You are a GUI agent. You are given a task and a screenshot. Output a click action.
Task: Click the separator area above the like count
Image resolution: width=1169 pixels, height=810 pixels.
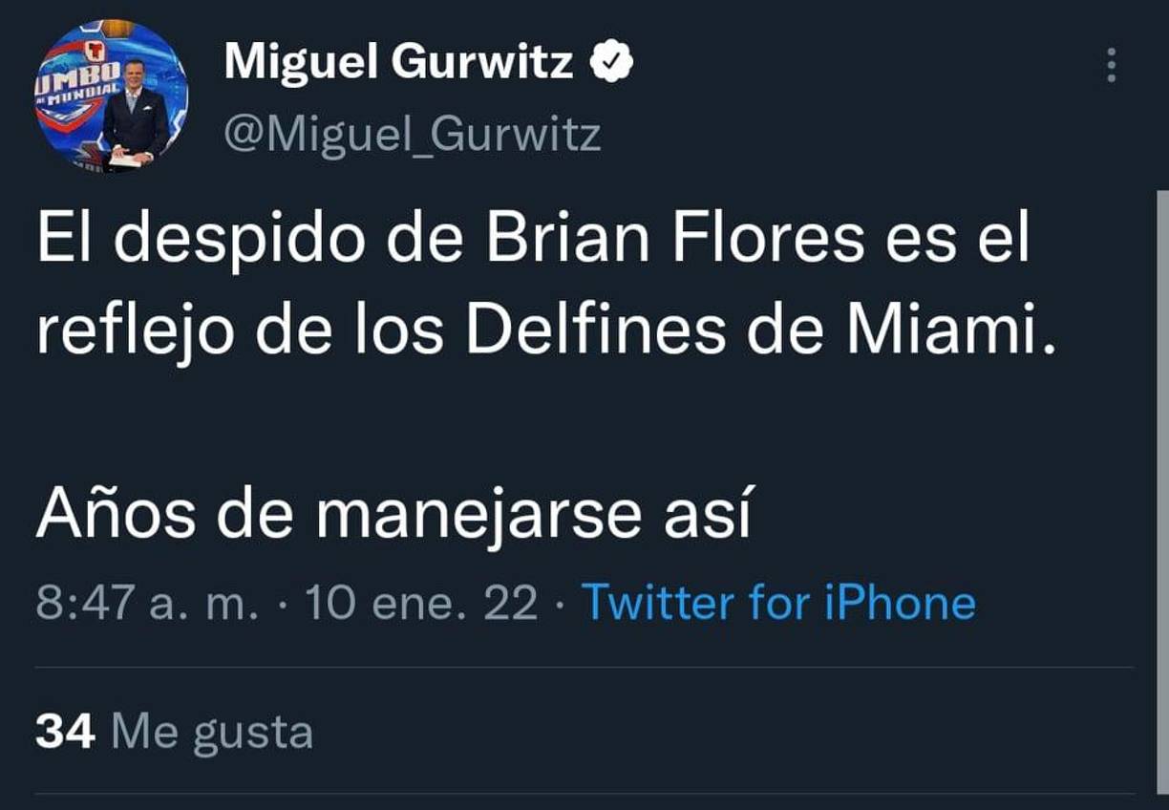click(x=584, y=665)
